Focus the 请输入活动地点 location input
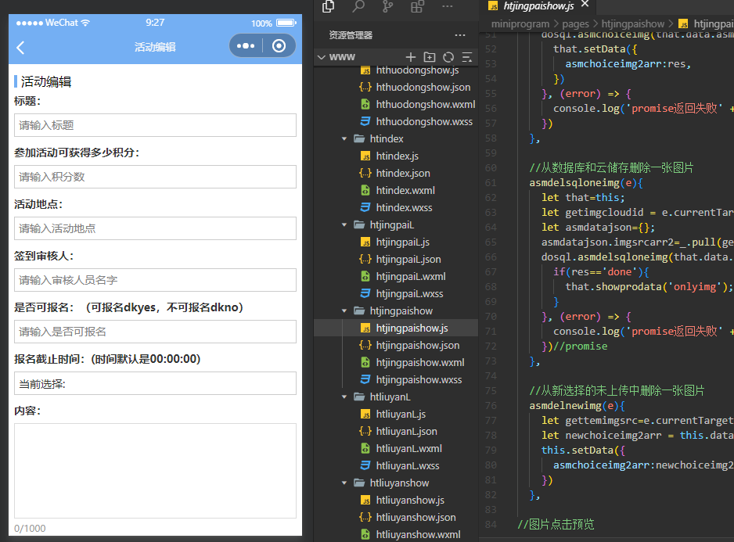 coord(155,228)
